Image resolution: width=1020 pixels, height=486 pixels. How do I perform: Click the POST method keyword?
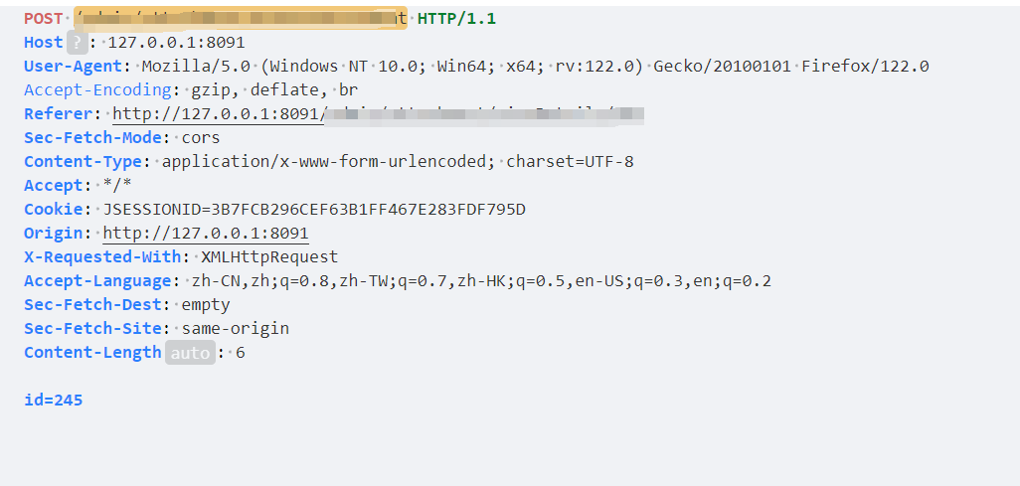click(44, 19)
